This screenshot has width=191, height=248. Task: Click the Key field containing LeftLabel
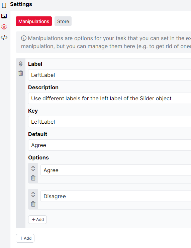click(x=109, y=122)
